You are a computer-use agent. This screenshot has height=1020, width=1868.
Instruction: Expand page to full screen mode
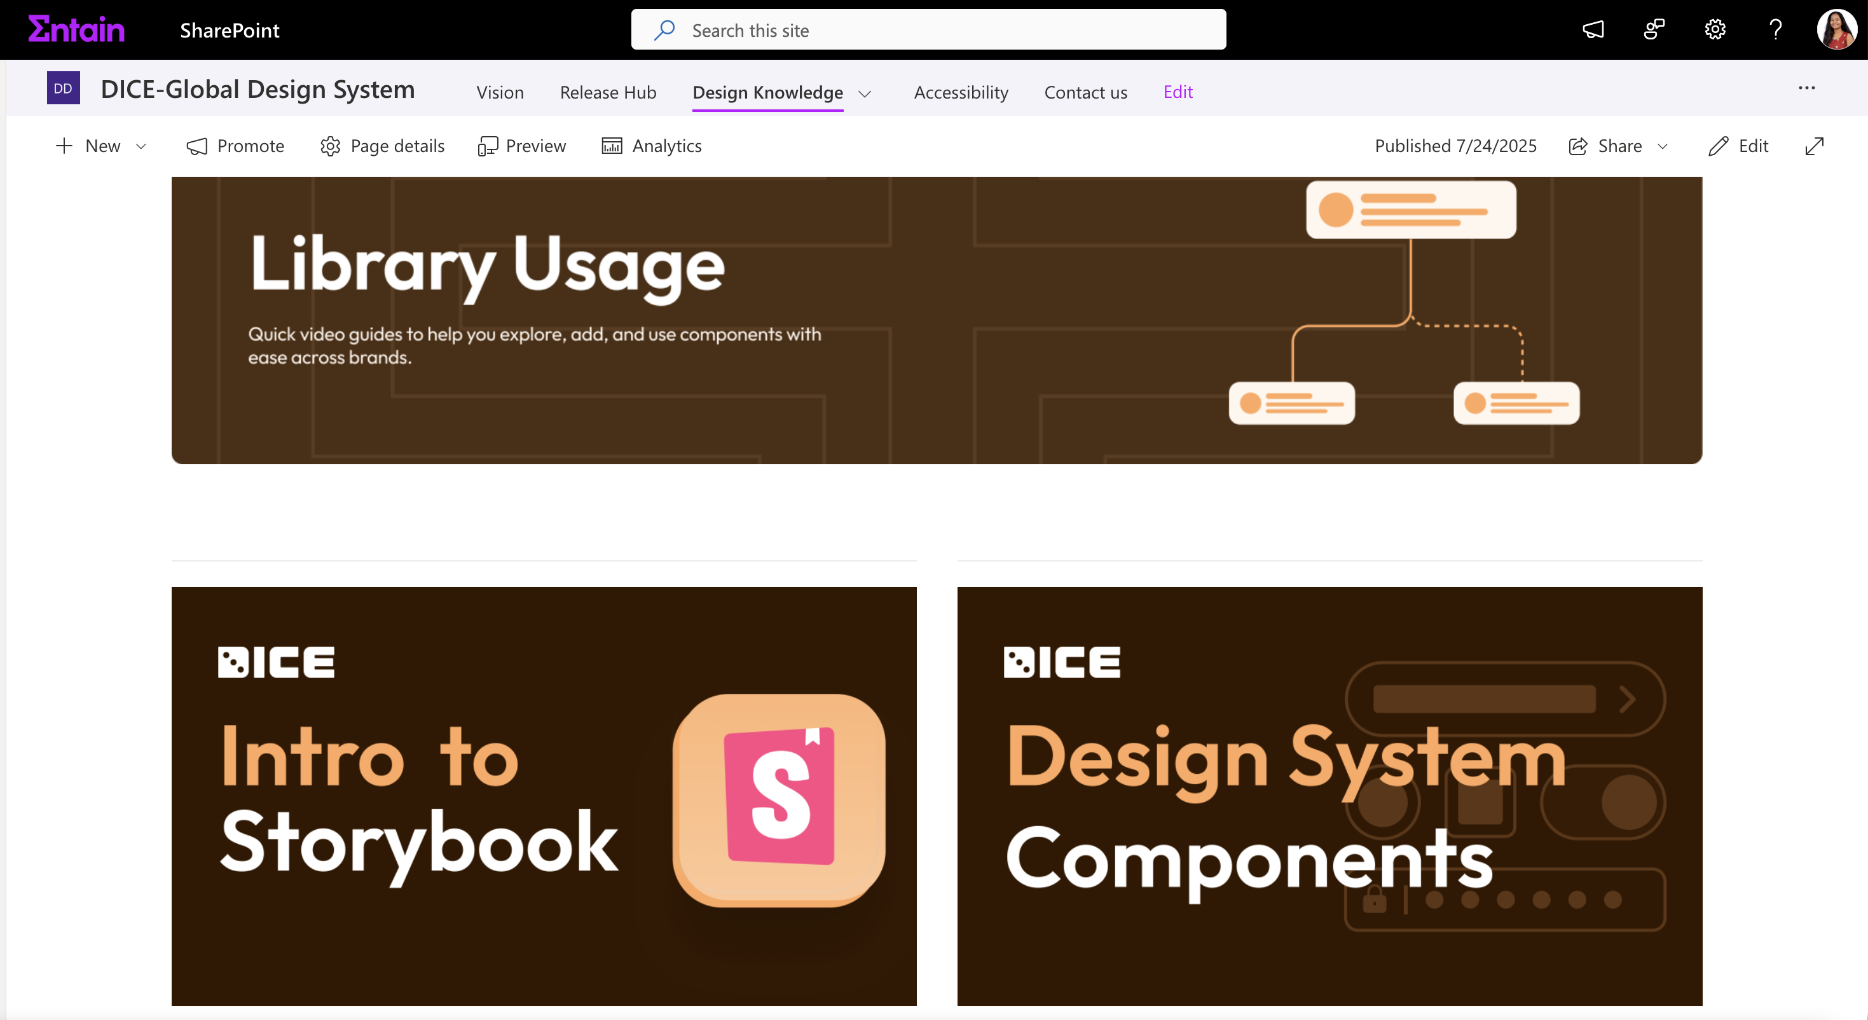1813,146
